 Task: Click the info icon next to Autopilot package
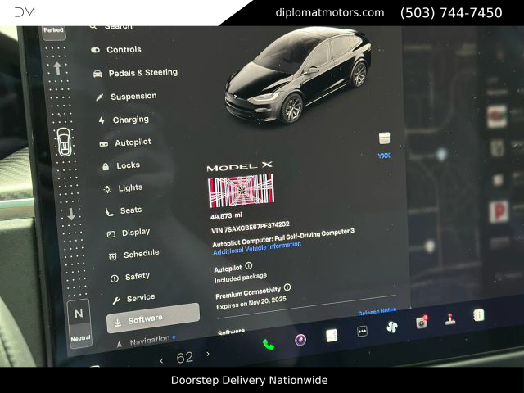tap(249, 266)
